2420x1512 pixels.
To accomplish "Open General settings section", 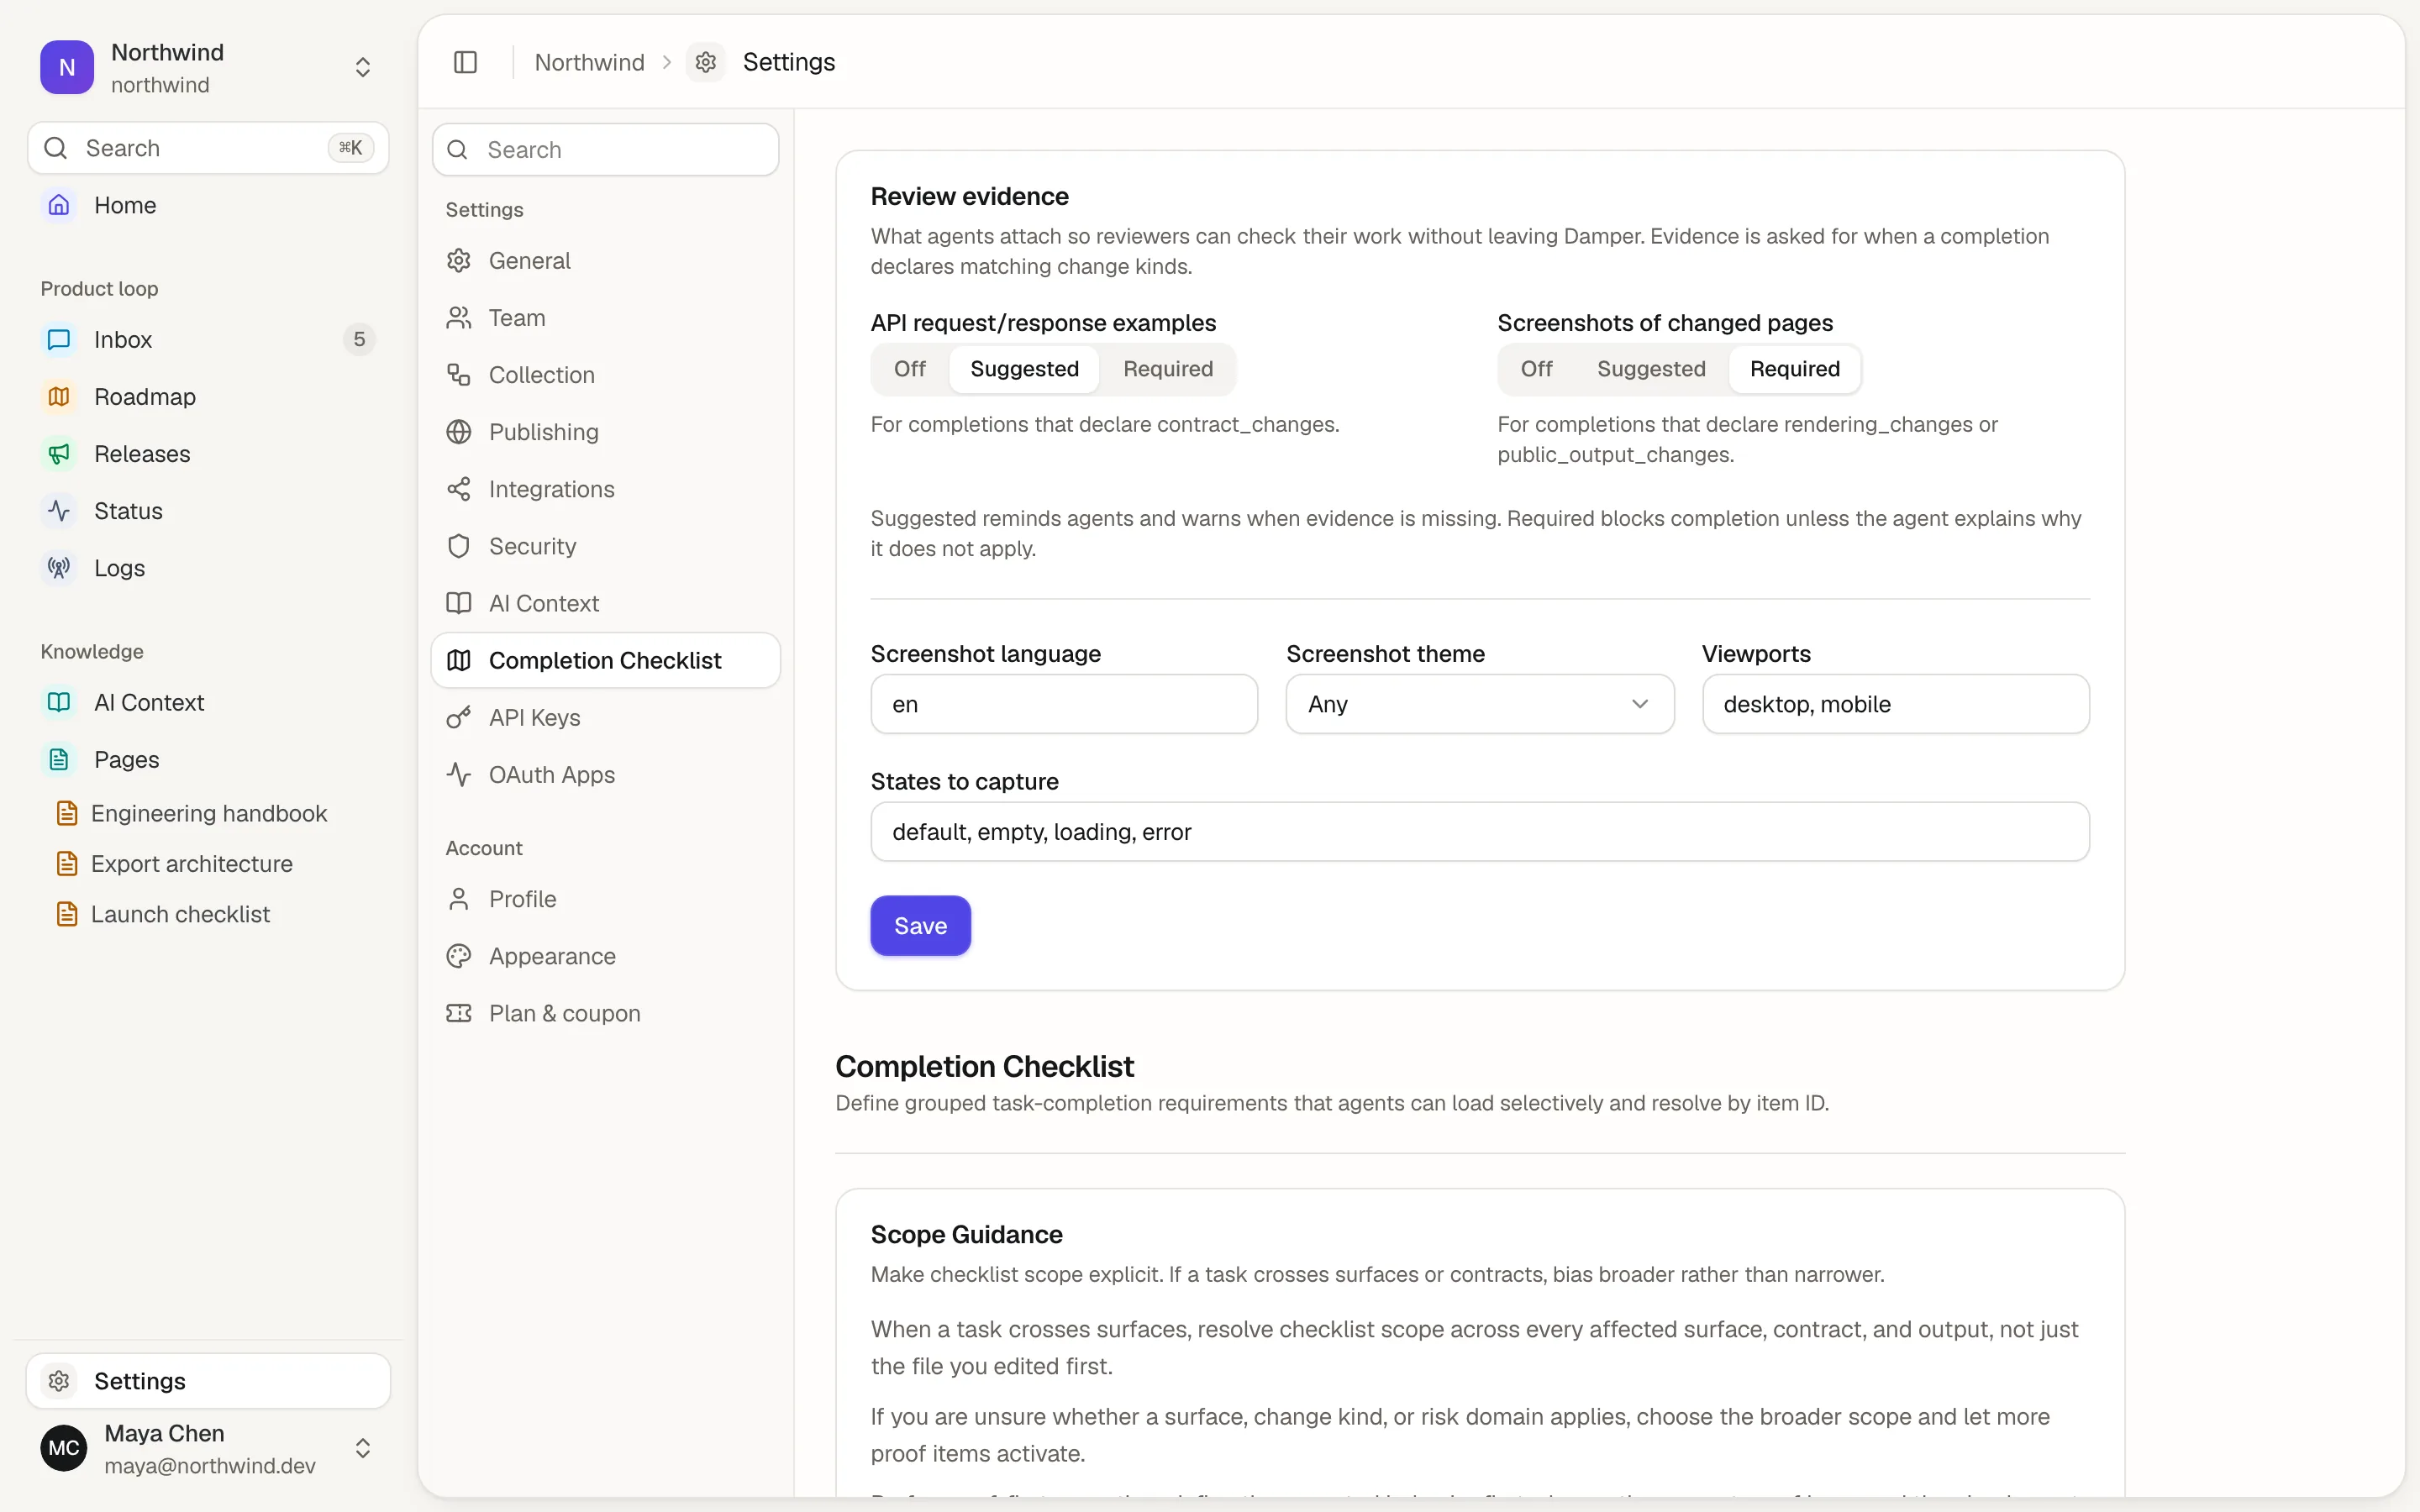I will pos(605,260).
